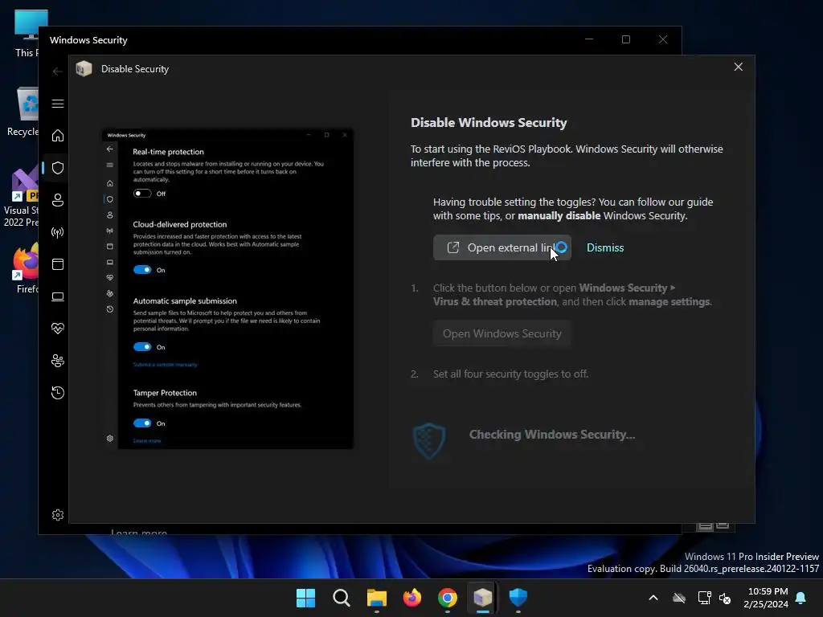Open taskbar Search
Viewport: 823px width, 617px height.
click(341, 598)
